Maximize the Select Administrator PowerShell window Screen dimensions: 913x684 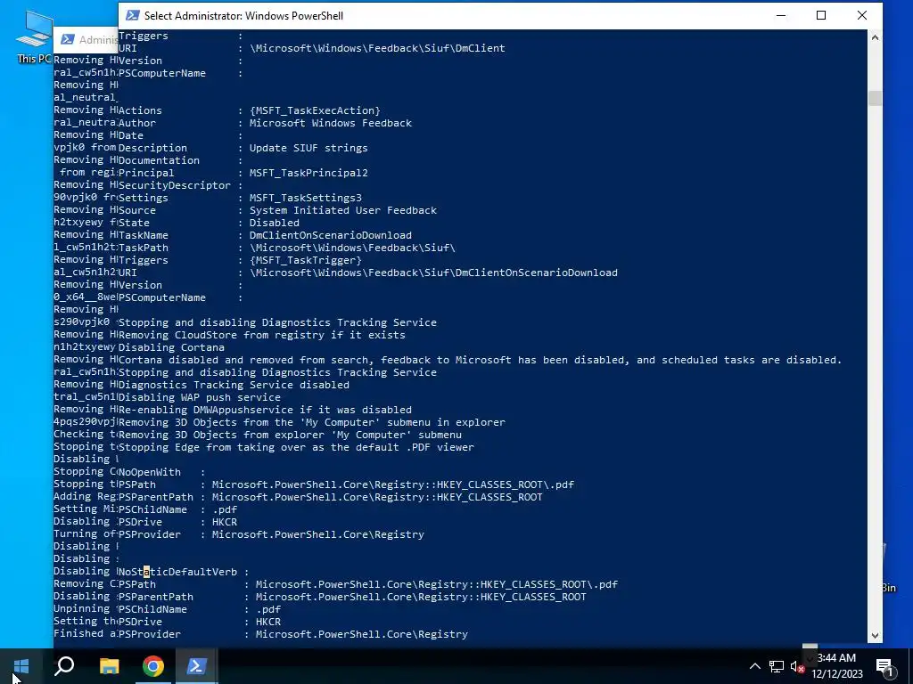point(821,16)
